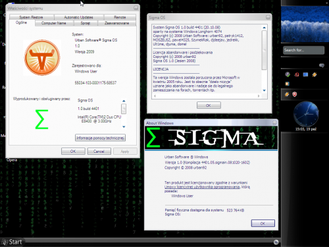This screenshot has width=329, height=247.
Task: Cancel the system properties dialog
Action: point(99,151)
